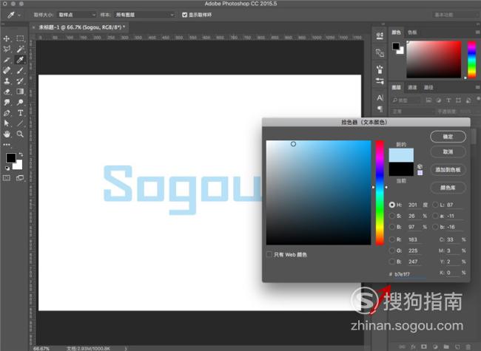Select the Move tool
Image resolution: width=481 pixels, height=351 pixels.
[7, 38]
